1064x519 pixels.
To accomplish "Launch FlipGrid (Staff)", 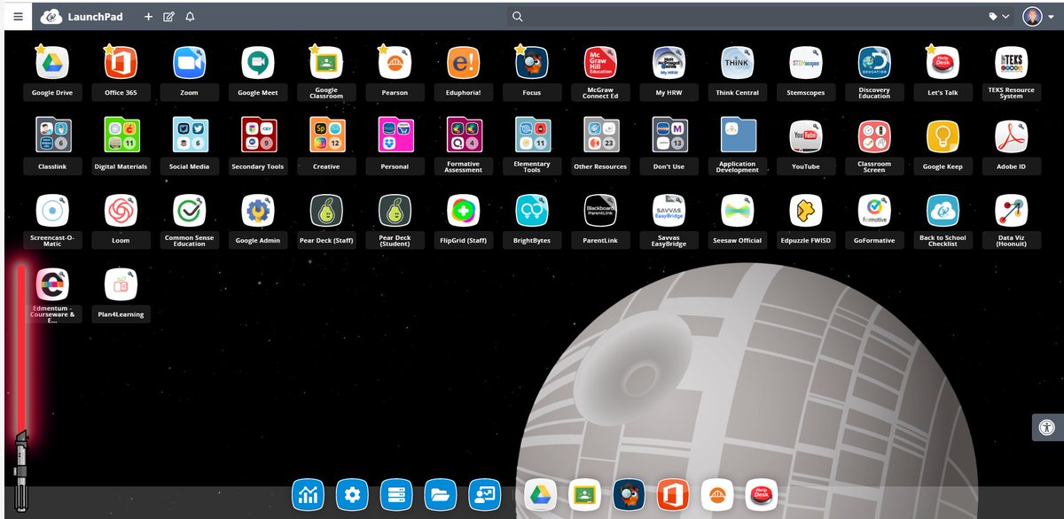I will [x=464, y=211].
